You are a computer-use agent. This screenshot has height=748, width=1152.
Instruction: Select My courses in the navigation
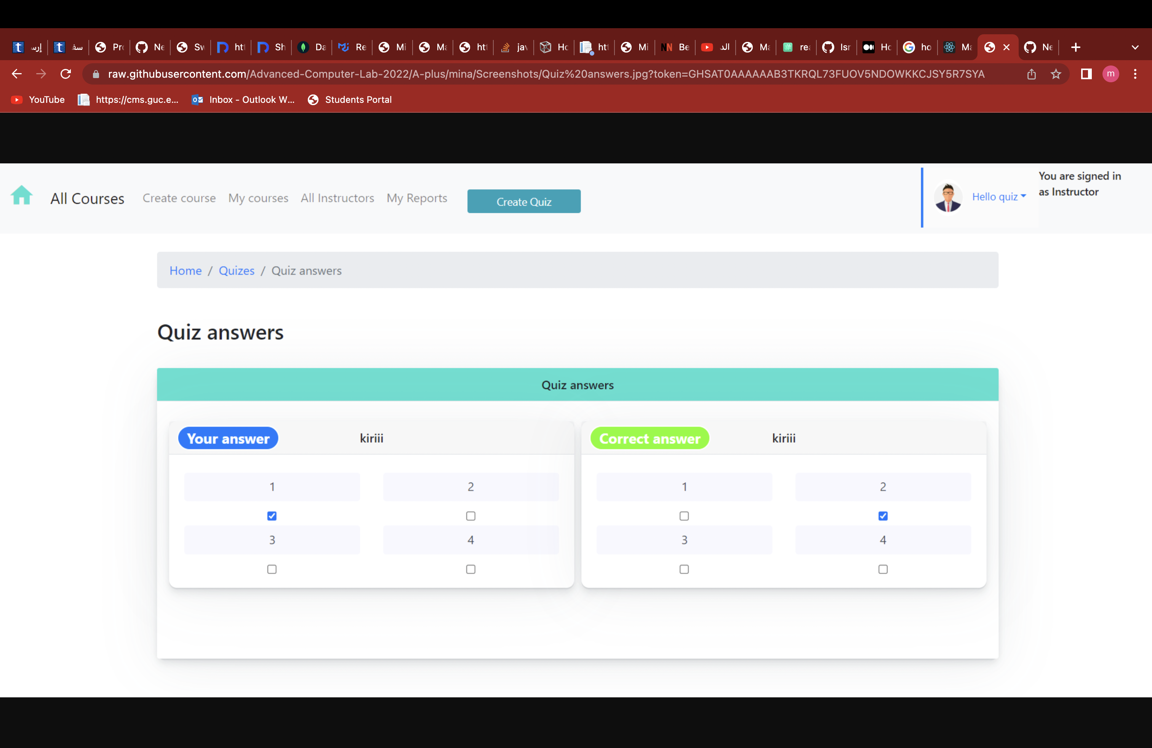coord(258,198)
